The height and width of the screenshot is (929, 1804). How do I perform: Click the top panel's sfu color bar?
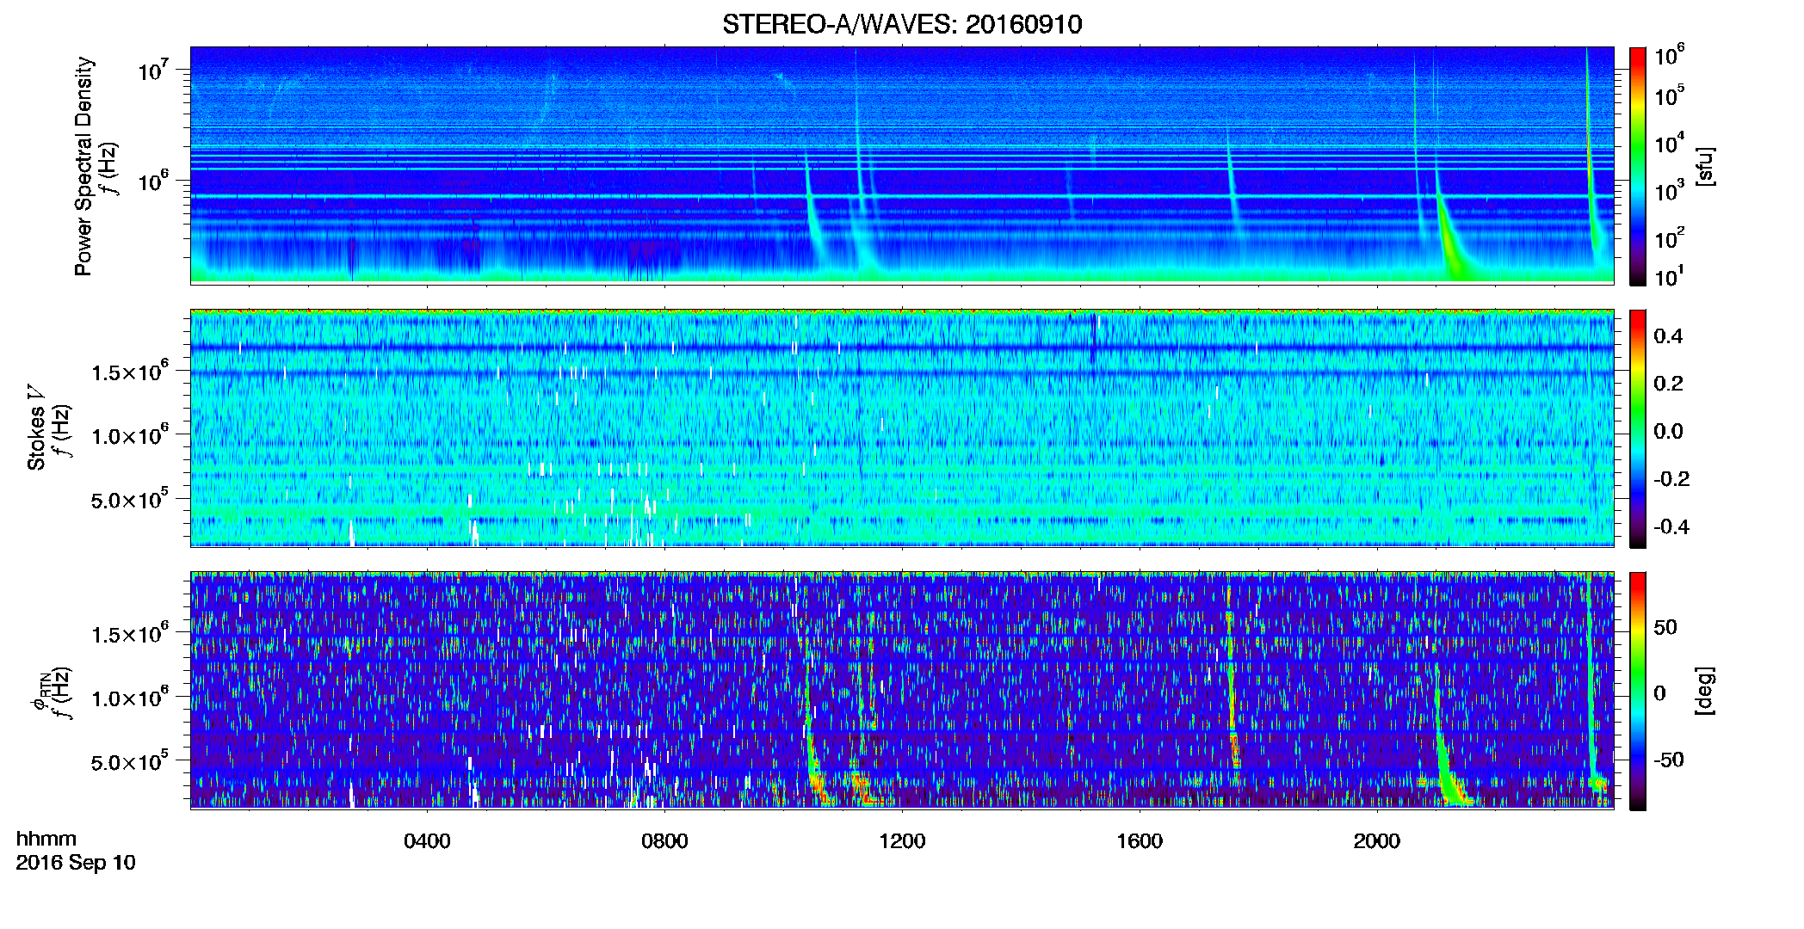point(1638,166)
